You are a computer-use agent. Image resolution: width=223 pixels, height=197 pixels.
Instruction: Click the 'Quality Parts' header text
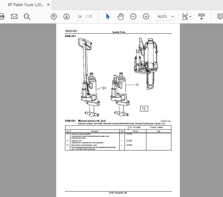(x=118, y=32)
